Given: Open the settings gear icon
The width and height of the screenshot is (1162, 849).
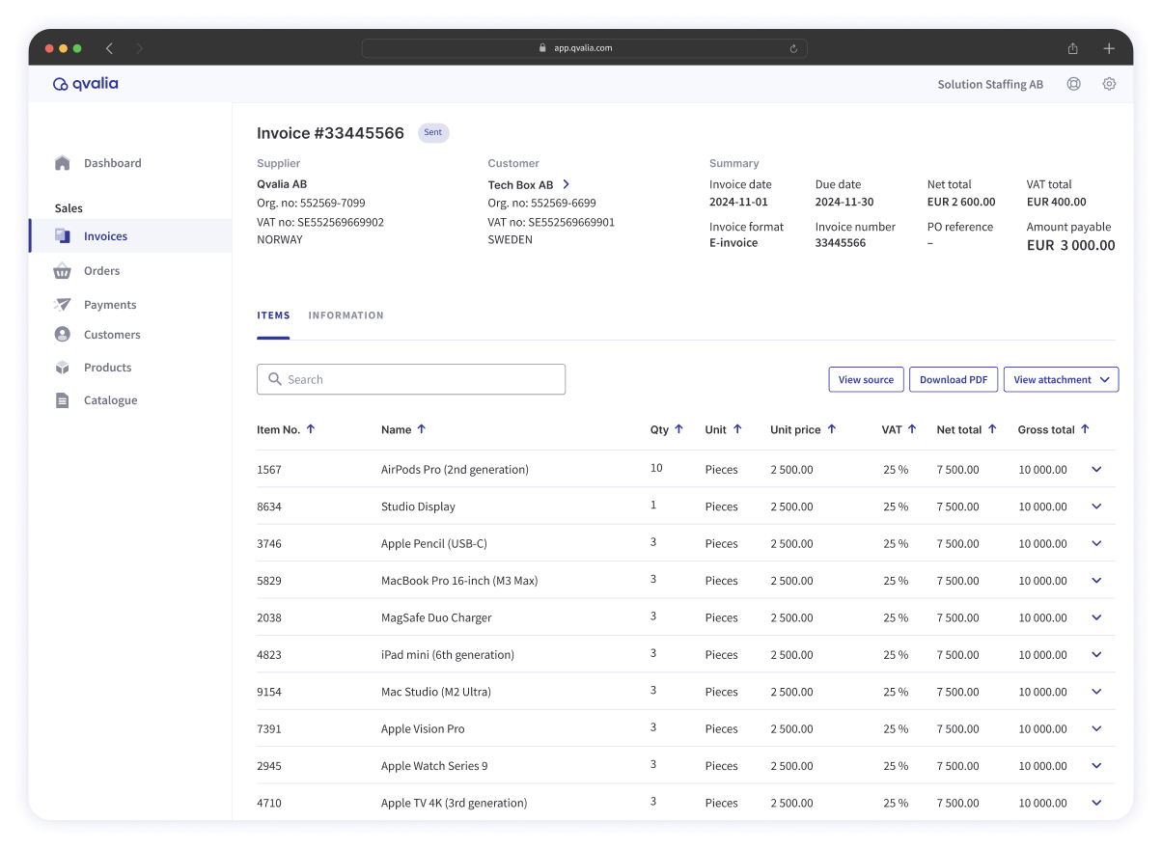Looking at the screenshot, I should coord(1109,84).
